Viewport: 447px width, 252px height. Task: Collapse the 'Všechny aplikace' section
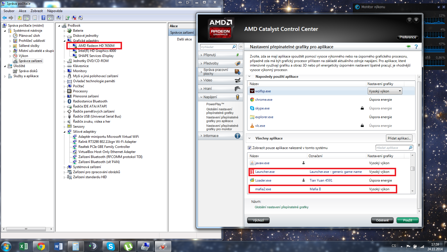coord(249,138)
